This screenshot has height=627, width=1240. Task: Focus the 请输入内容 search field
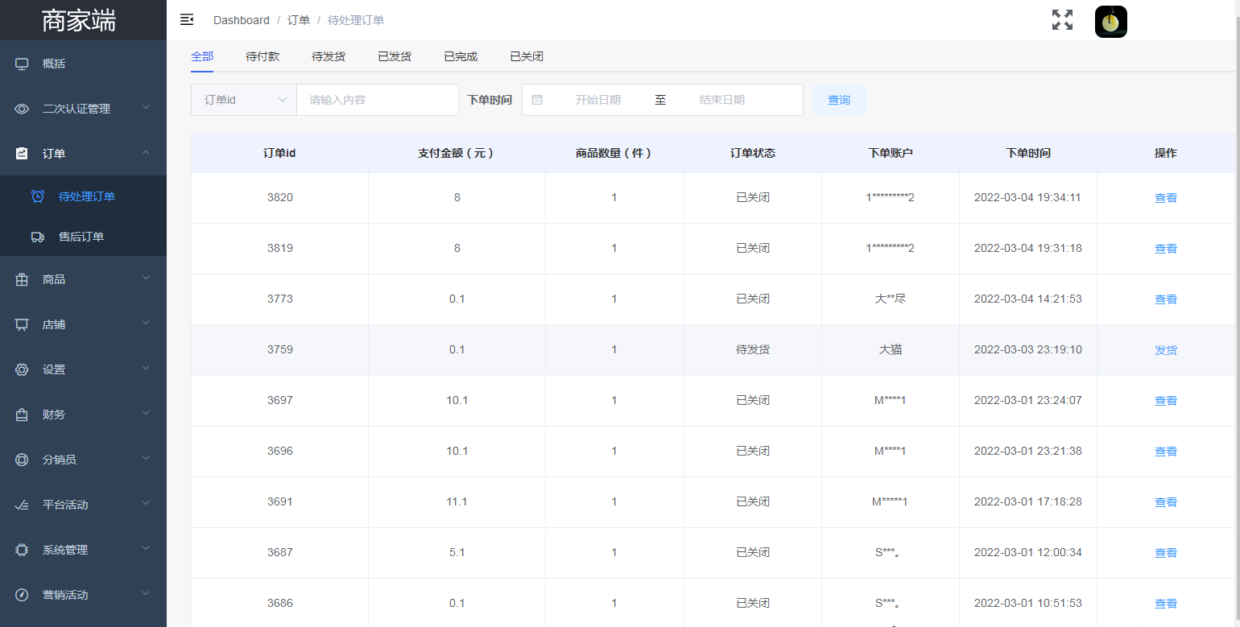377,100
